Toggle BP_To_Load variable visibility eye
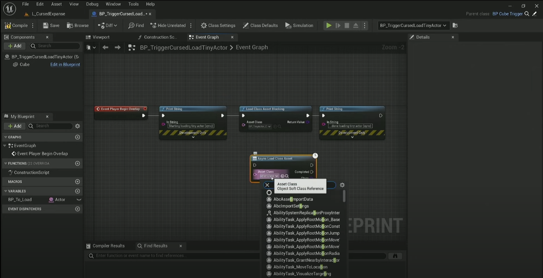This screenshot has width=543, height=278. 79,200
